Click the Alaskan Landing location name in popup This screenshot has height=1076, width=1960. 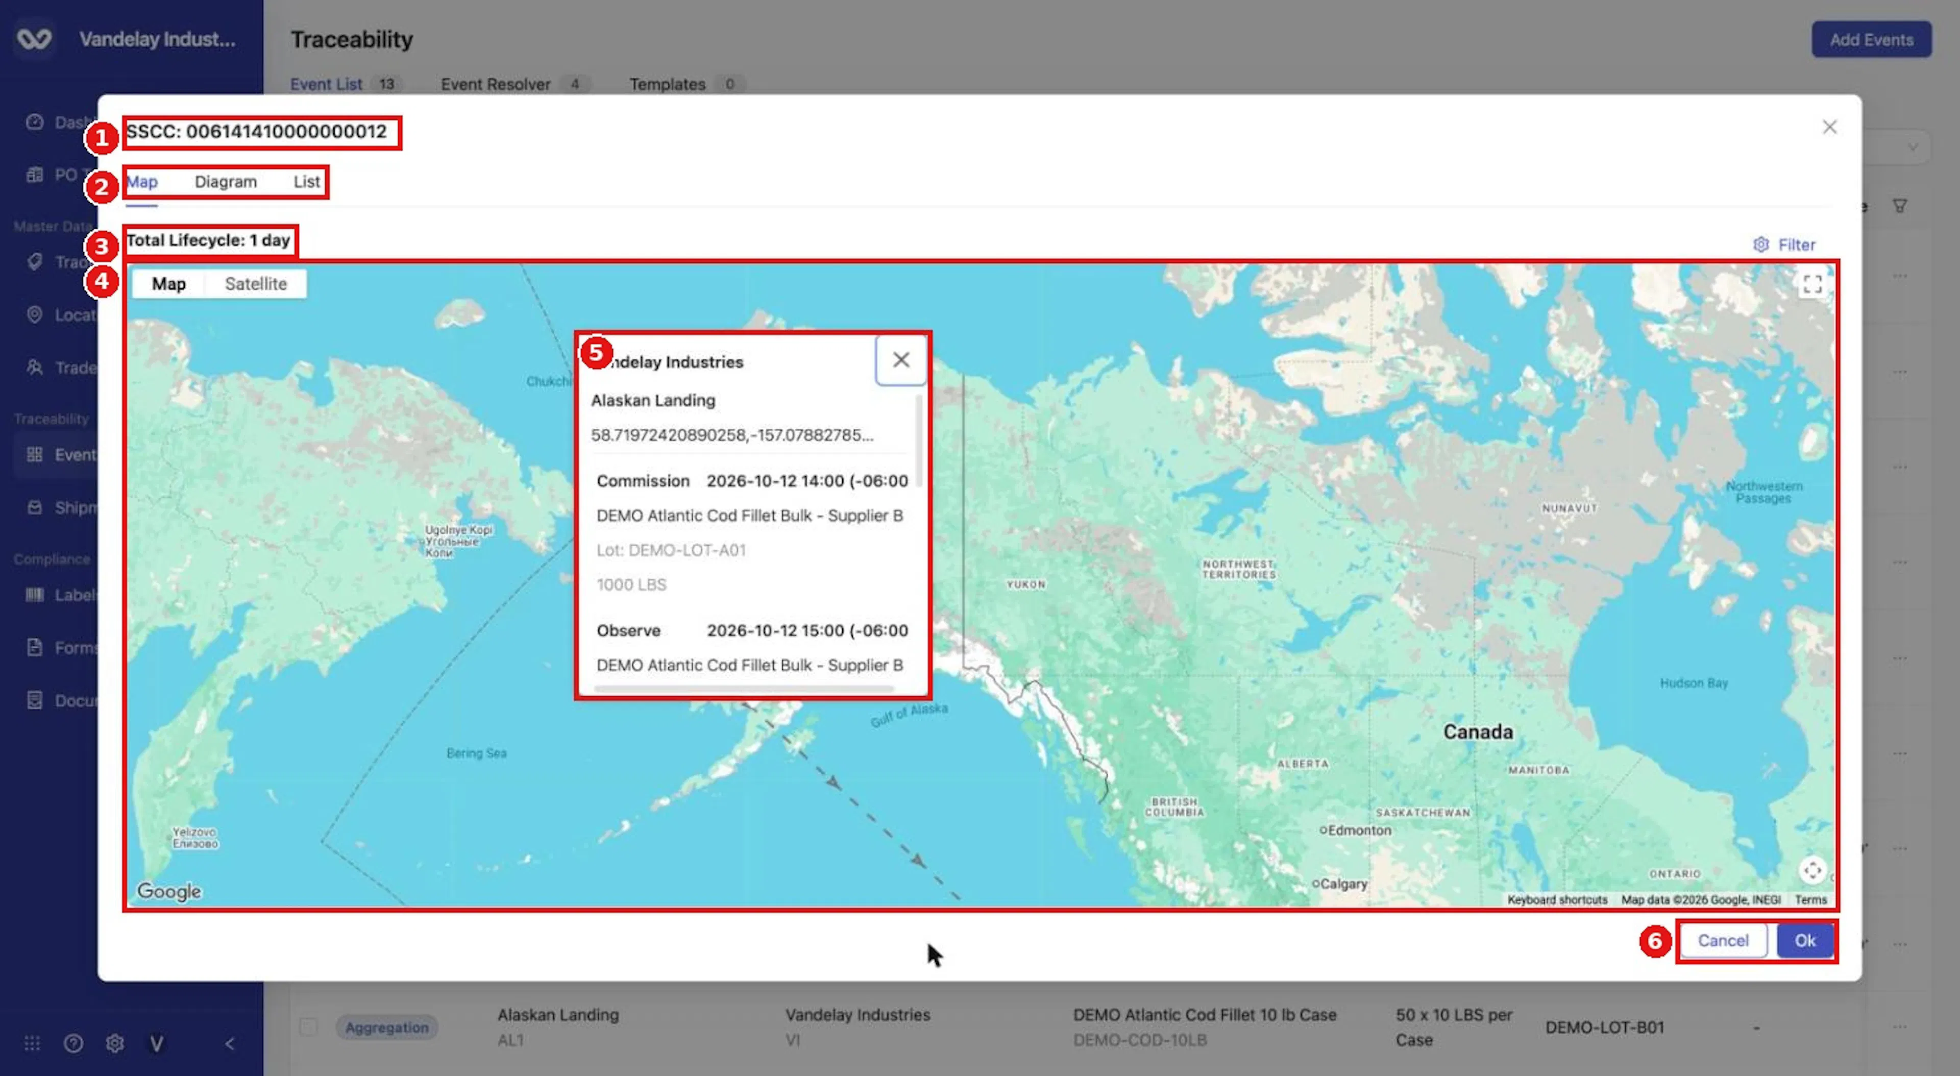653,400
